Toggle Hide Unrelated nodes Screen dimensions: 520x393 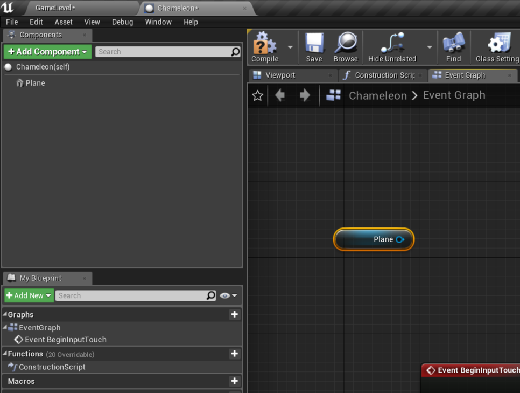[x=392, y=47]
